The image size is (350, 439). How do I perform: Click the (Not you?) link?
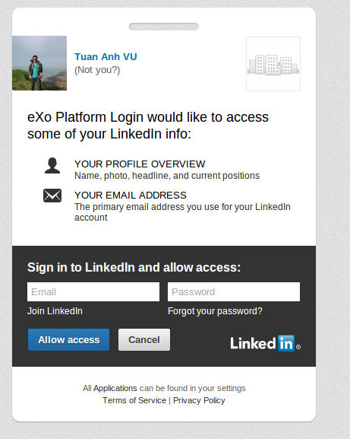tap(97, 70)
